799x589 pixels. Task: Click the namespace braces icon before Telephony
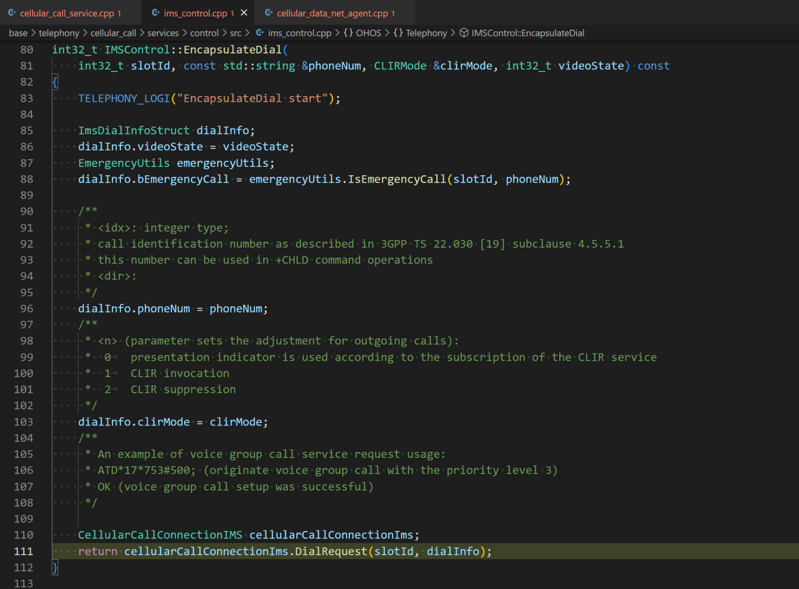398,33
